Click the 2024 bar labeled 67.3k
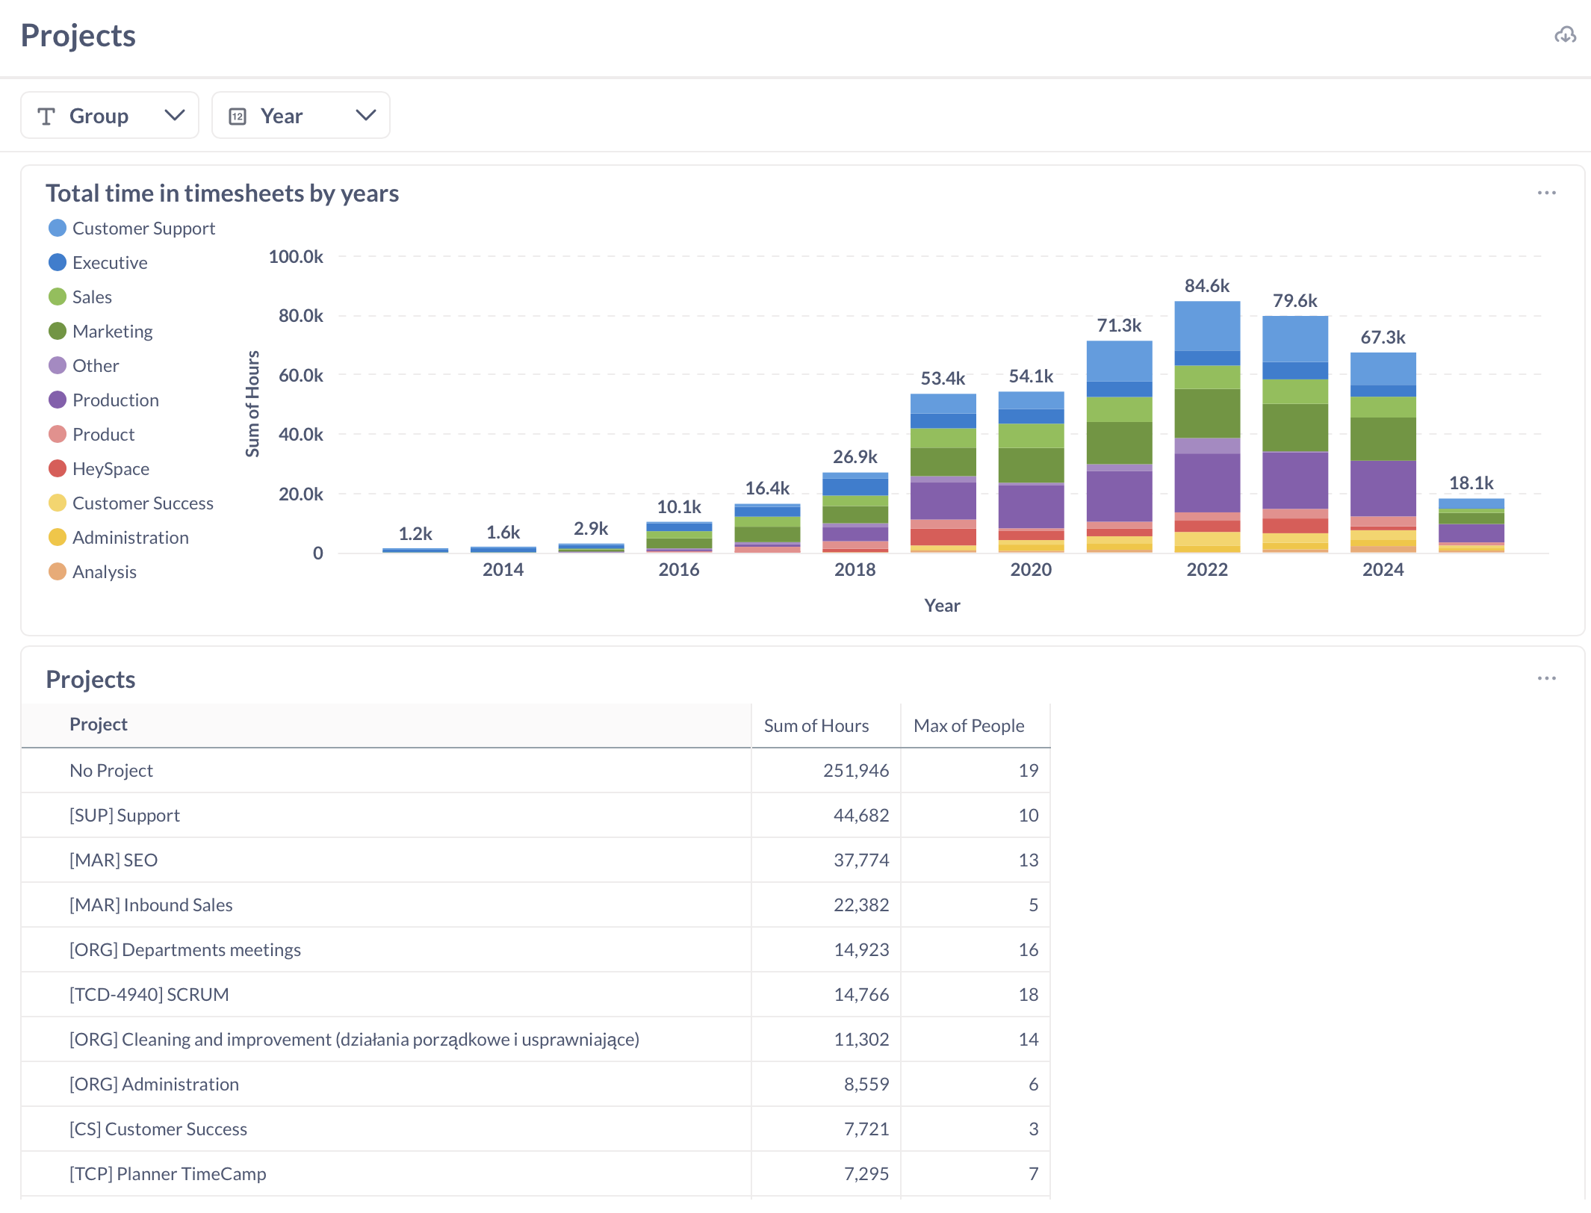The image size is (1591, 1213). click(x=1383, y=453)
